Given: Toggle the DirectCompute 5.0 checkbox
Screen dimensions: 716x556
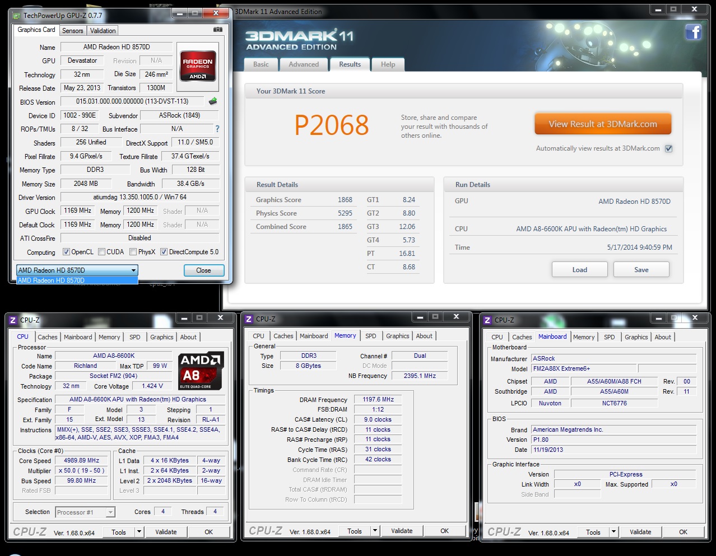Looking at the screenshot, I should point(164,252).
